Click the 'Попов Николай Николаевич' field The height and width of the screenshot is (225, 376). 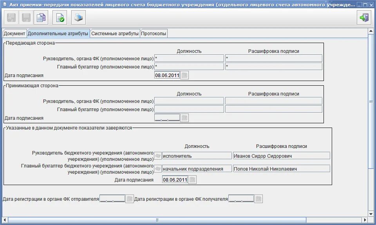click(282, 169)
